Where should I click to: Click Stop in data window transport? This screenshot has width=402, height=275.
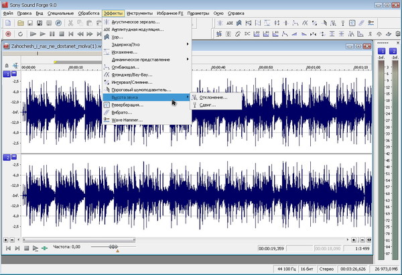pyautogui.click(x=26, y=248)
